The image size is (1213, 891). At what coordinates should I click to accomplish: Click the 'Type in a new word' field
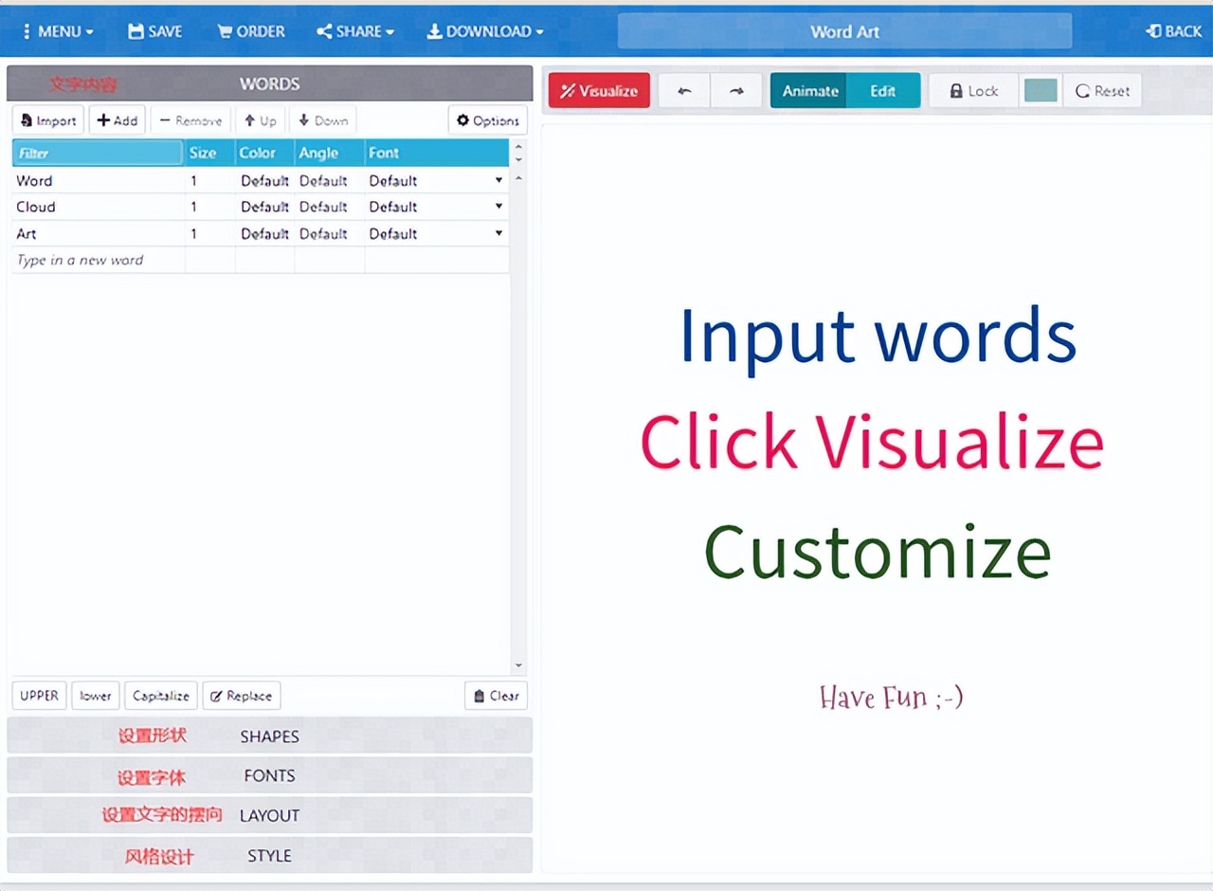pyautogui.click(x=99, y=260)
